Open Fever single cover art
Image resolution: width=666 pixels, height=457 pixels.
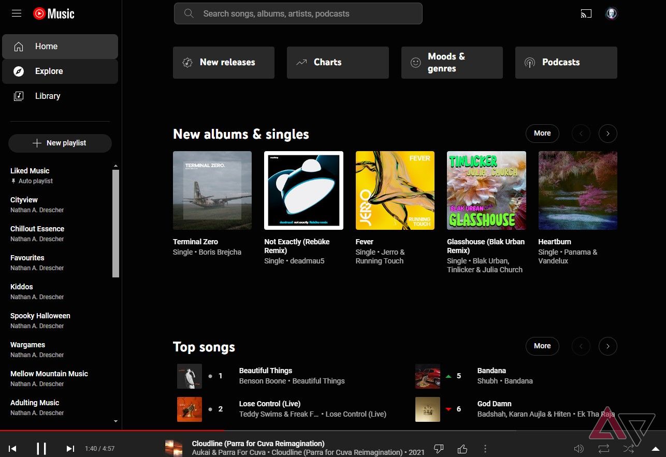tap(395, 190)
